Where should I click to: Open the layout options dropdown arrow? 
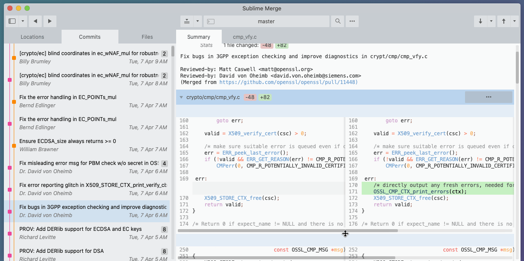(22, 21)
